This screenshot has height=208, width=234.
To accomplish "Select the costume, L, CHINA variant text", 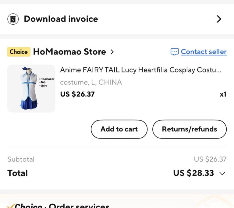I will [91, 82].
